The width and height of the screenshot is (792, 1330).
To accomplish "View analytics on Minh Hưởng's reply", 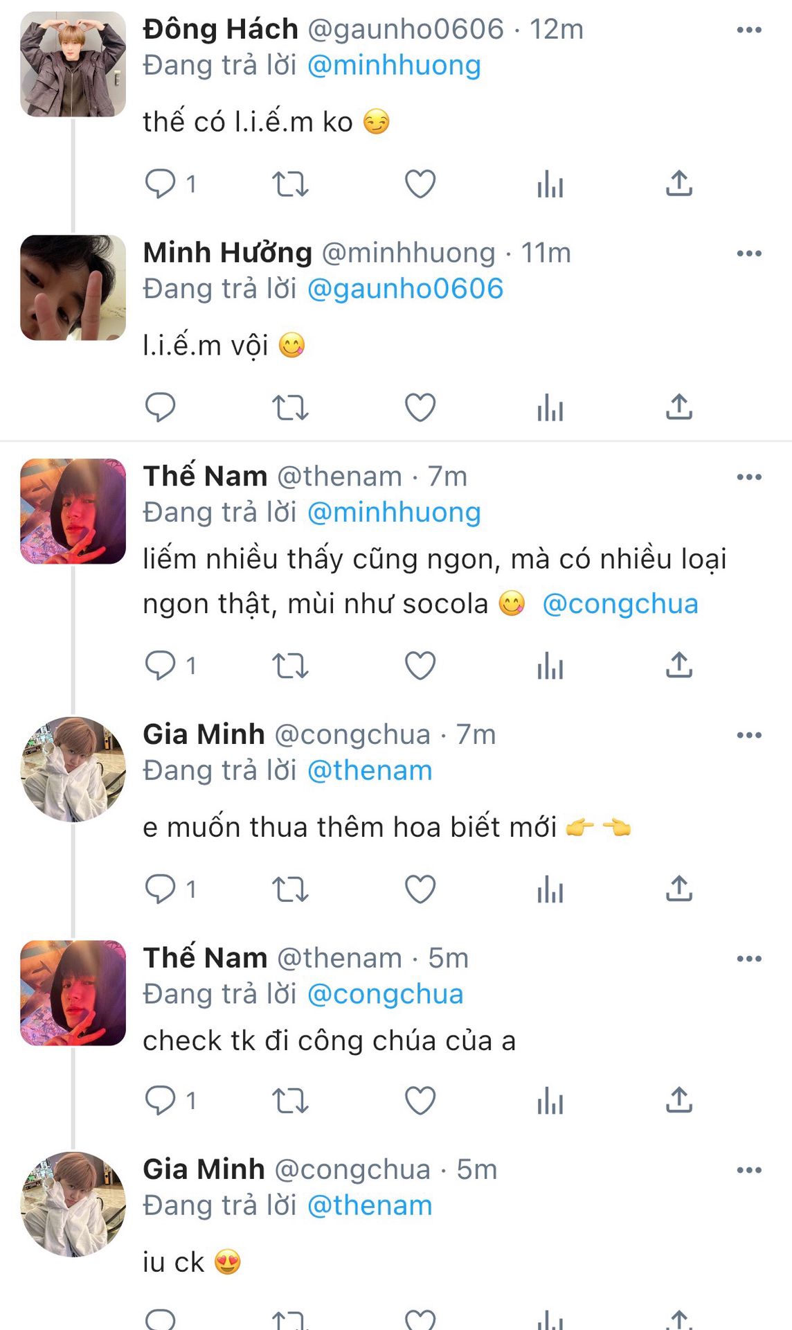I will [550, 407].
